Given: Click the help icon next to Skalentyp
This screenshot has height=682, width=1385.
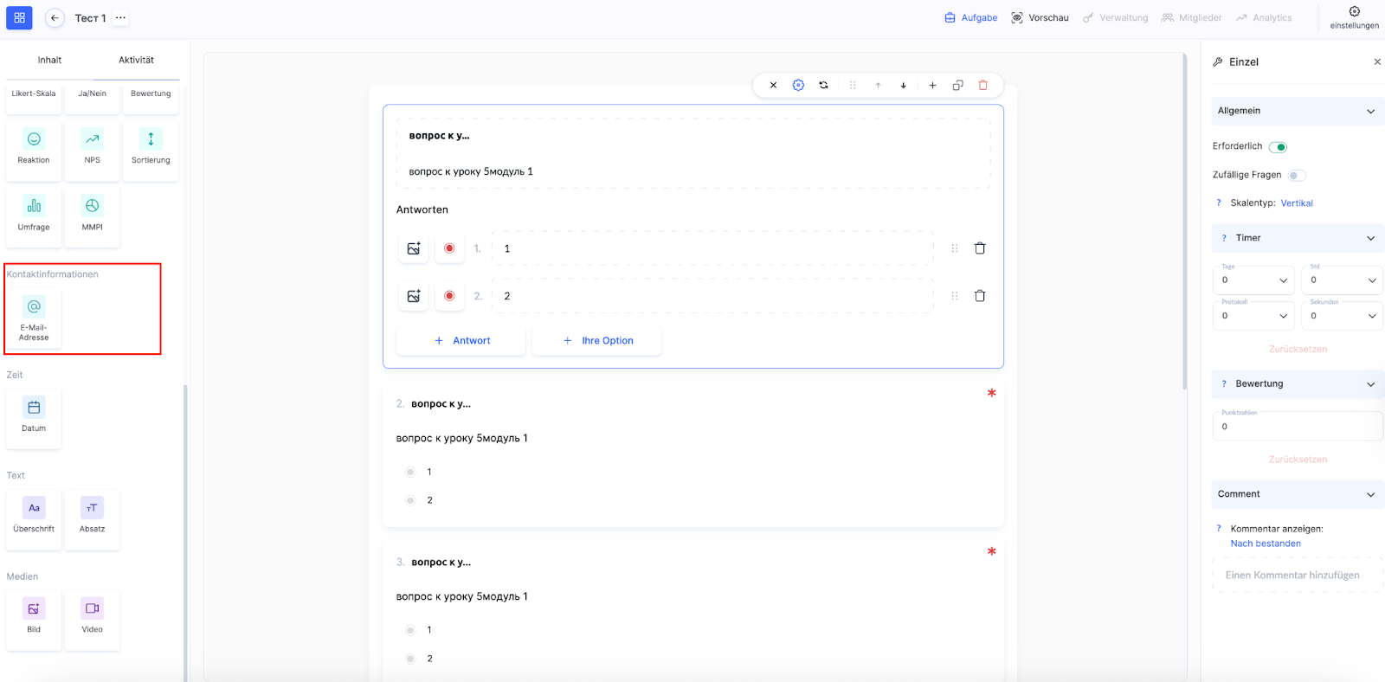Looking at the screenshot, I should click(x=1219, y=203).
